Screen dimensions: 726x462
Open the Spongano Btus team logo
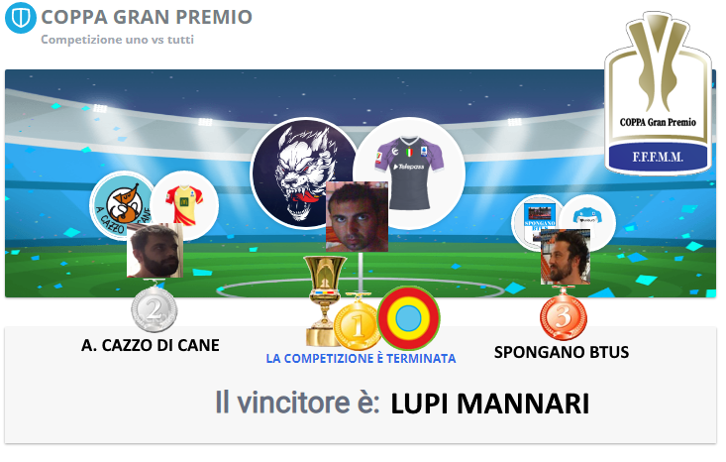pyautogui.click(x=539, y=223)
